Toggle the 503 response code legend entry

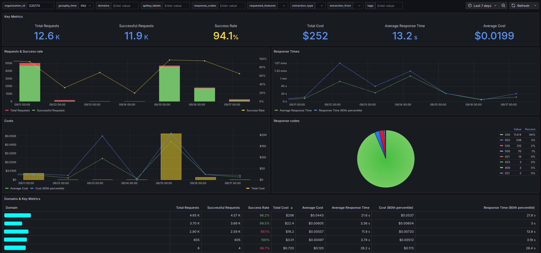coord(507,140)
